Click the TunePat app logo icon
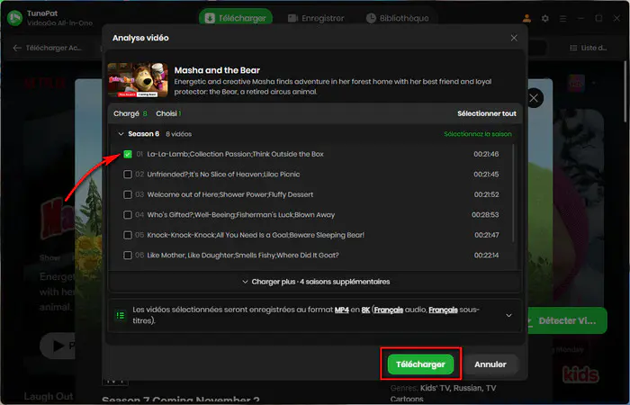Image resolution: width=630 pixels, height=405 pixels. [x=15, y=18]
